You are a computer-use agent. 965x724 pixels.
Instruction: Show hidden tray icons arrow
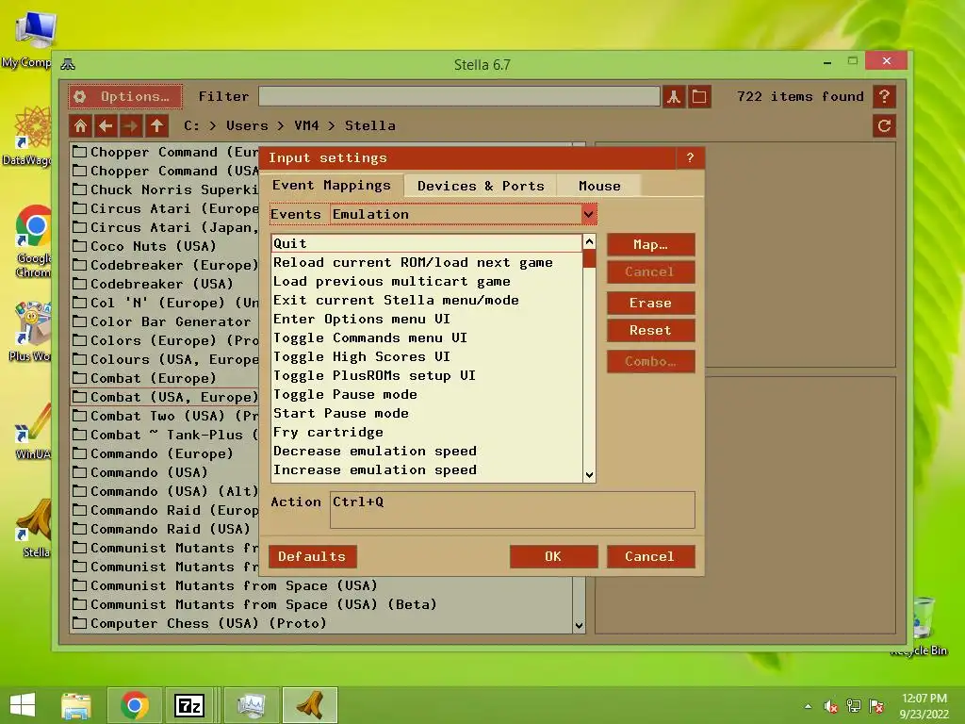coord(808,706)
